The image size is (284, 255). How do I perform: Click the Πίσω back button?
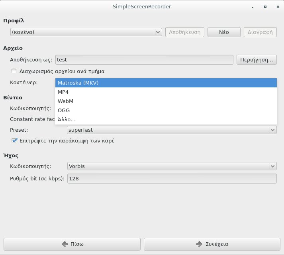72,244
